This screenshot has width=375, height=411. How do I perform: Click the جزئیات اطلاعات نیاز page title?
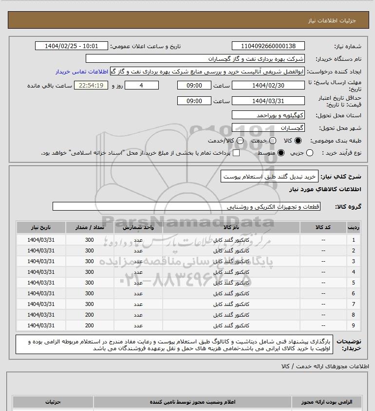[332, 21]
